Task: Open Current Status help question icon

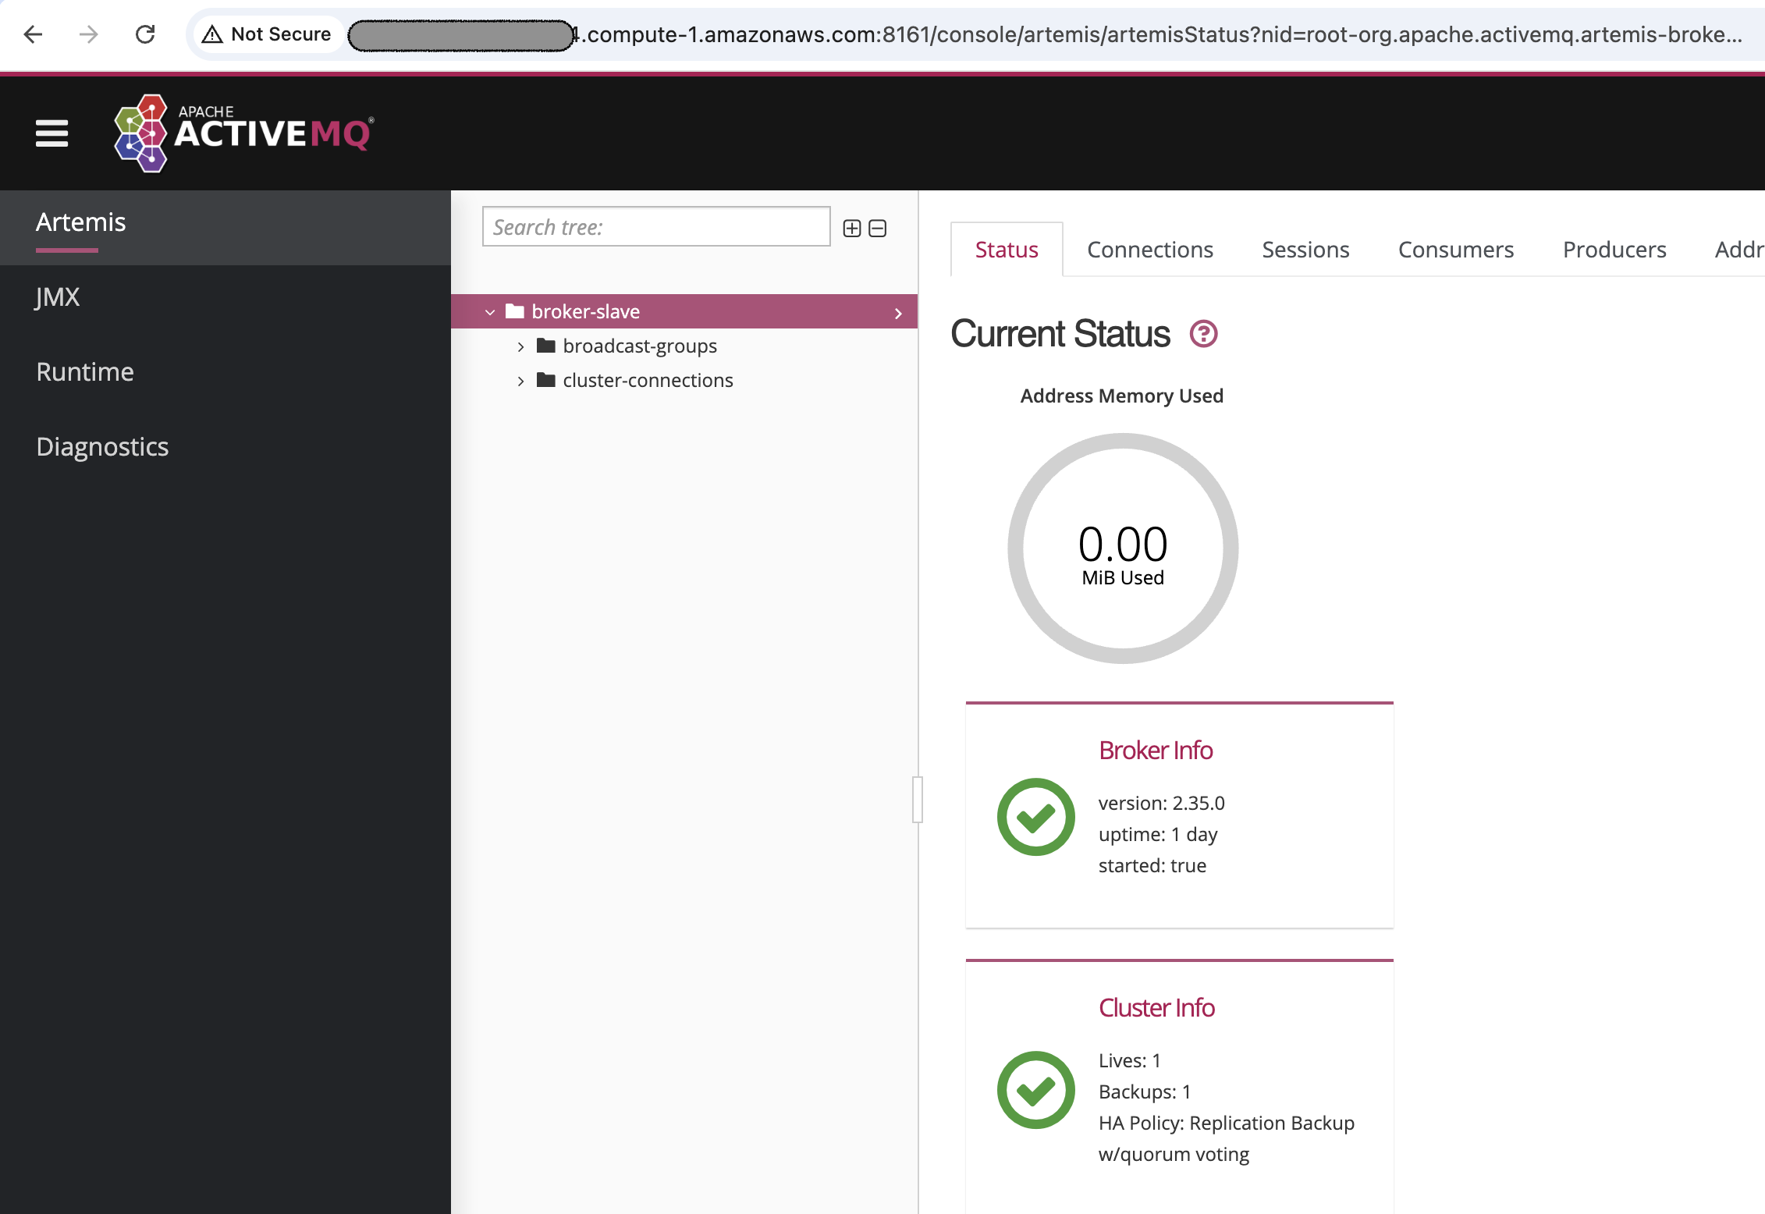Action: (x=1203, y=334)
